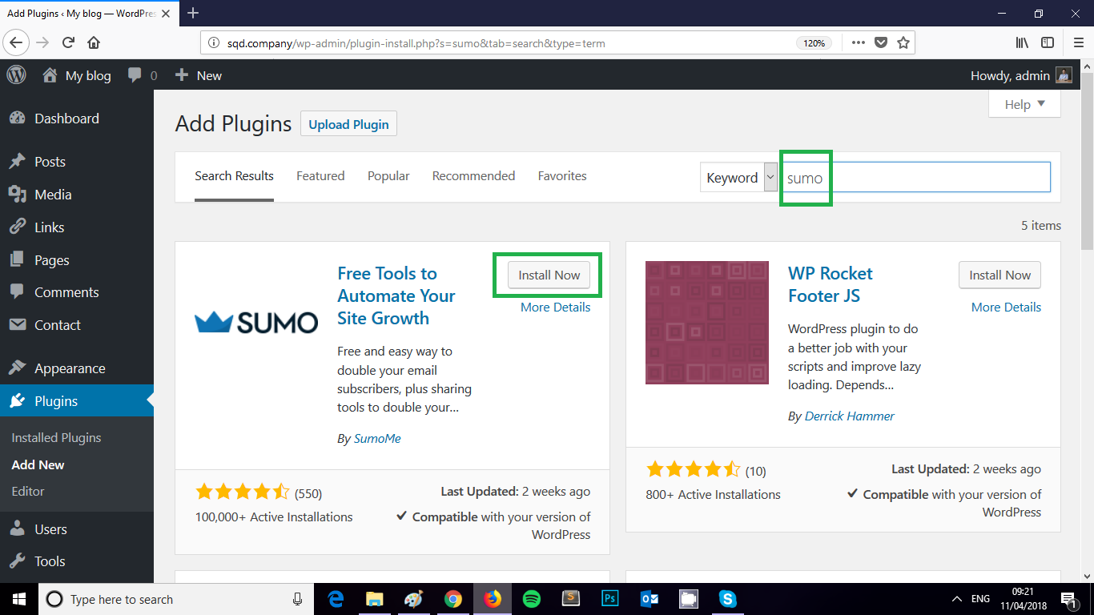The width and height of the screenshot is (1094, 615).
Task: Select Add New plugins submenu
Action: (38, 464)
